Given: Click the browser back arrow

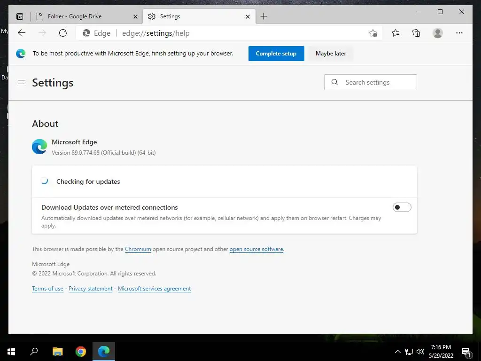Looking at the screenshot, I should tap(22, 33).
